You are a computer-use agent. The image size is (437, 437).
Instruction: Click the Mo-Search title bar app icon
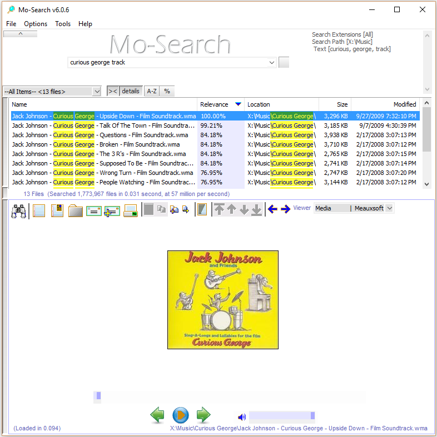click(11, 10)
